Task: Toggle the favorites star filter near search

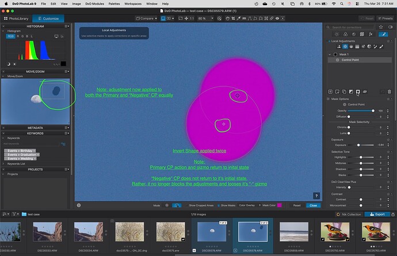Action: (381, 27)
